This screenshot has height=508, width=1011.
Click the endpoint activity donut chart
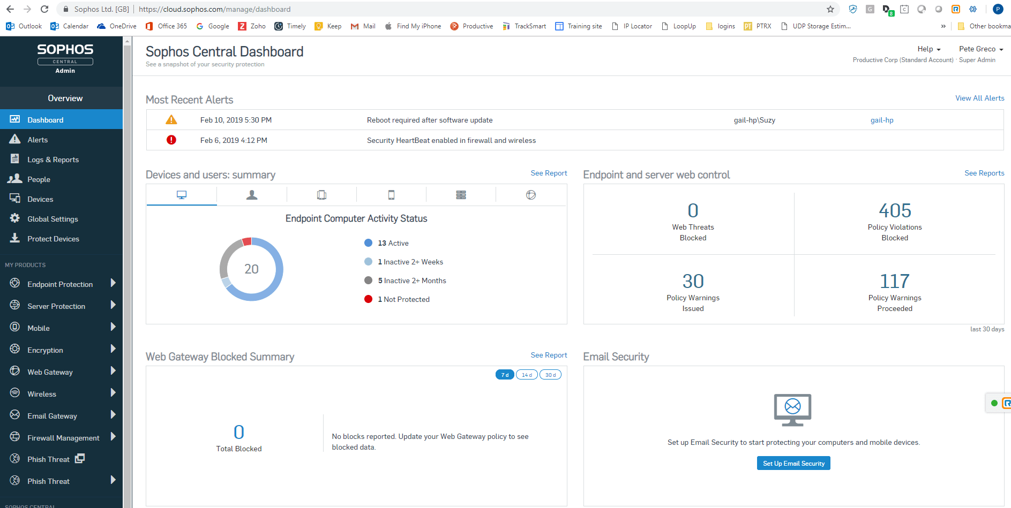coord(251,269)
